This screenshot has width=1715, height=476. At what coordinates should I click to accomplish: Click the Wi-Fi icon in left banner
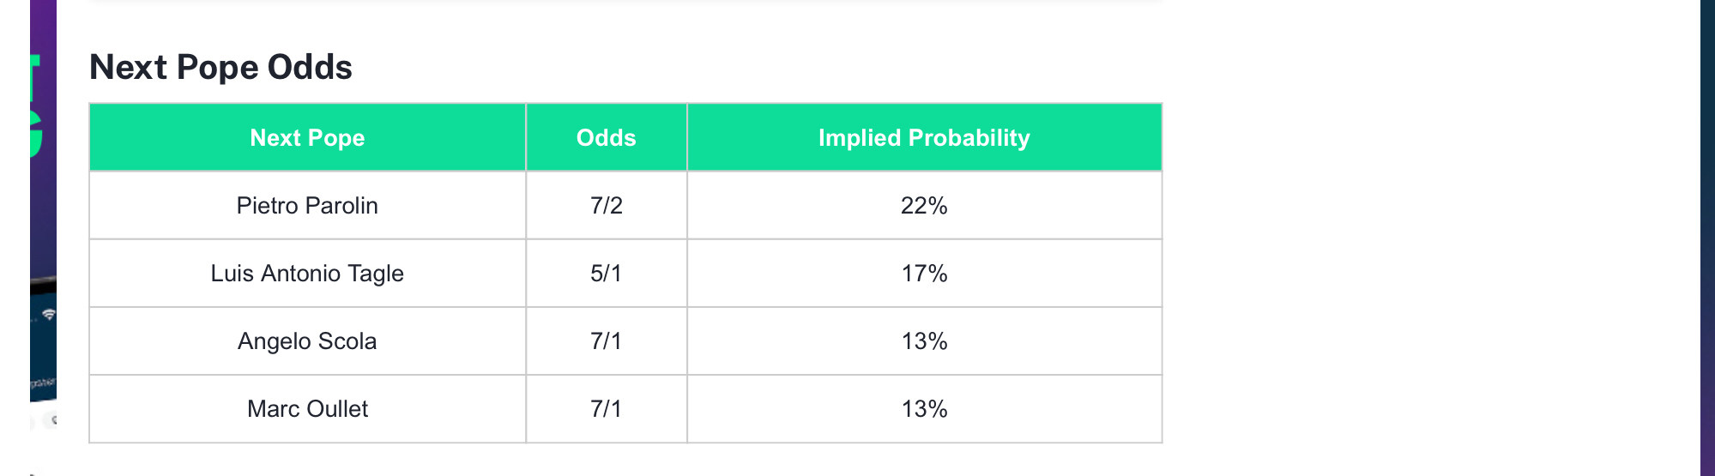click(x=48, y=315)
